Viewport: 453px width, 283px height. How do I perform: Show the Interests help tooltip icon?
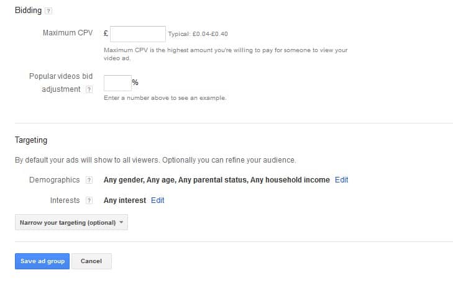coord(89,200)
